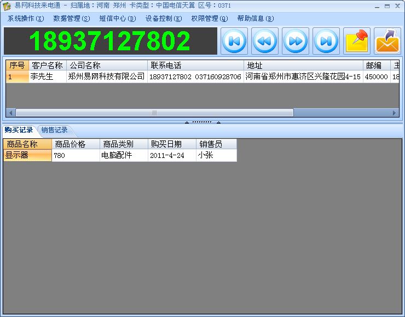Click the horizontal scrollbar thumb
This screenshot has width=405, height=317.
(154, 113)
